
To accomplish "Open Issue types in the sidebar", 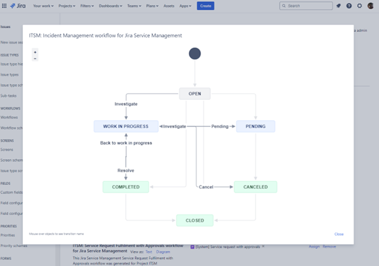I will click(x=9, y=75).
